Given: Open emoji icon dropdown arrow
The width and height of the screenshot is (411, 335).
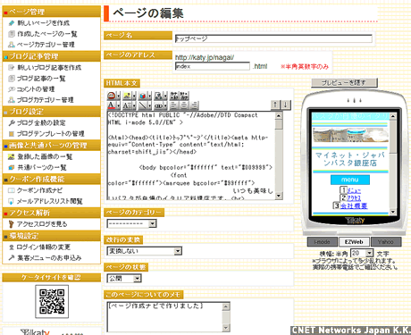Looking at the screenshot, I should (119, 96).
